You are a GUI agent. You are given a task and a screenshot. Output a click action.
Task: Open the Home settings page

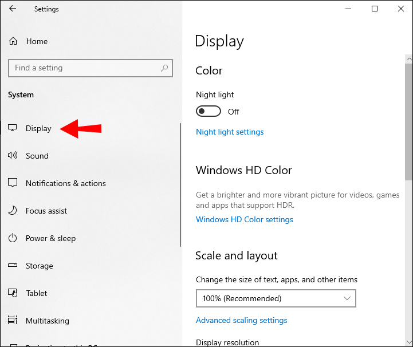point(37,41)
